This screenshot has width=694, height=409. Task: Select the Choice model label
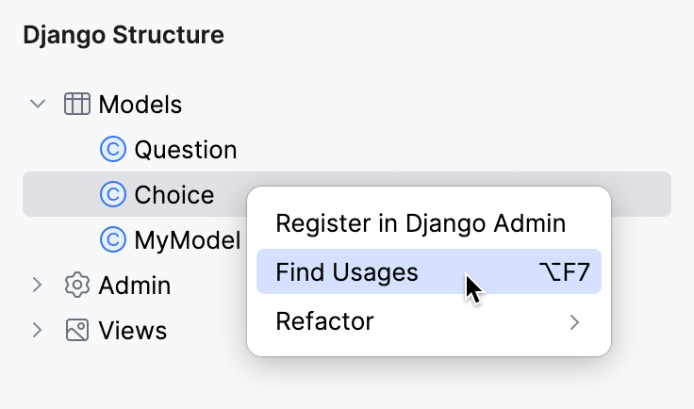click(174, 194)
